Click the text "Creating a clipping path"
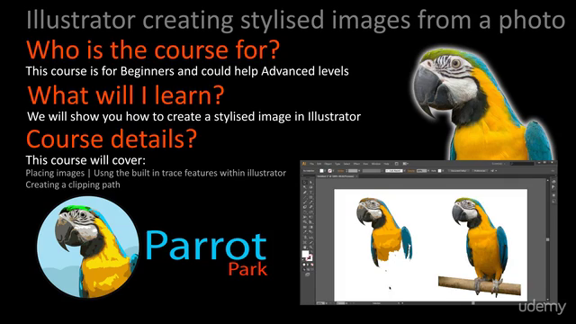Screen dimensions: 576x324 pyautogui.click(x=73, y=184)
